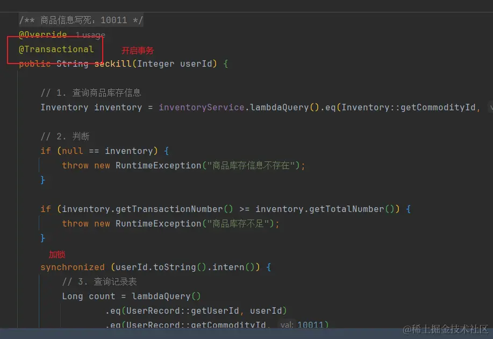Click UserRecord::getUserId method reference
Image resolution: width=493 pixels, height=339 pixels.
tap(182, 310)
